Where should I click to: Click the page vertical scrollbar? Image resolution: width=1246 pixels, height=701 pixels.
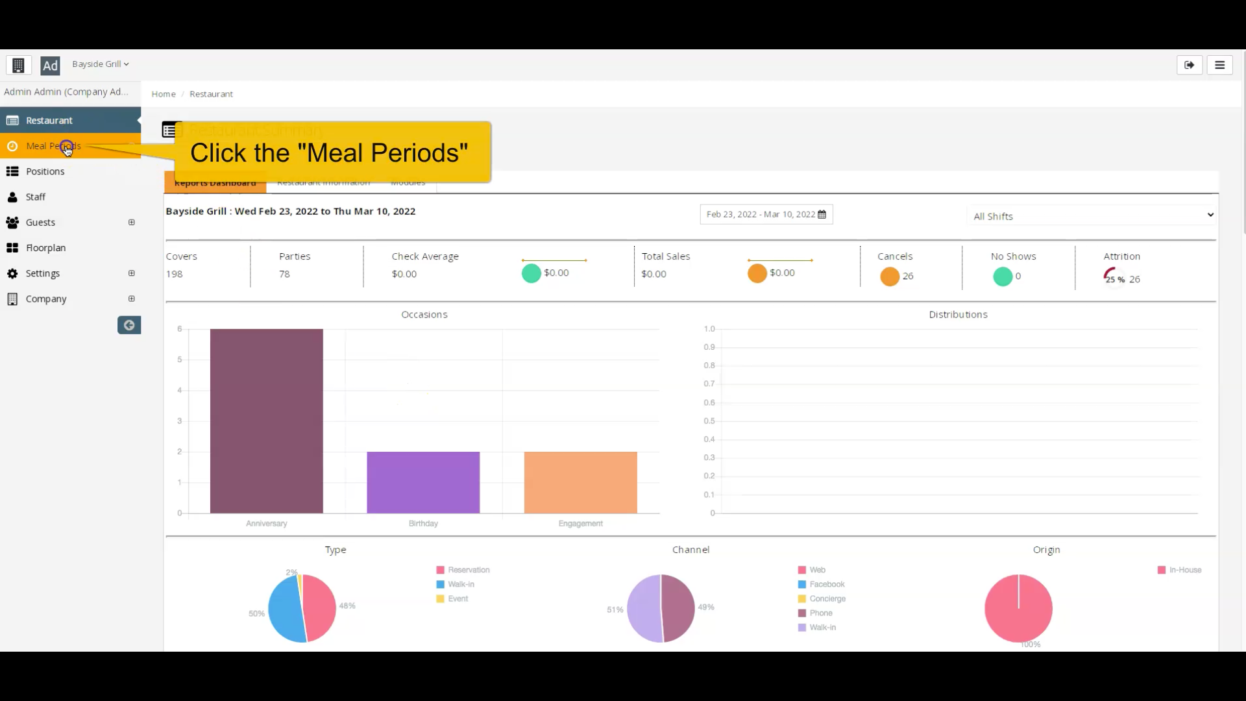(x=1243, y=143)
